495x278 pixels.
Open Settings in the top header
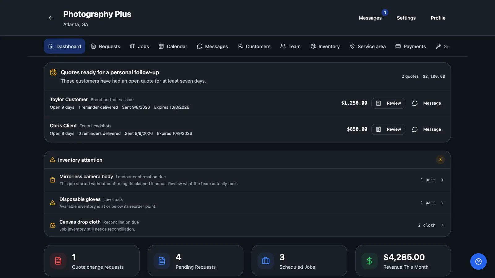click(x=406, y=18)
